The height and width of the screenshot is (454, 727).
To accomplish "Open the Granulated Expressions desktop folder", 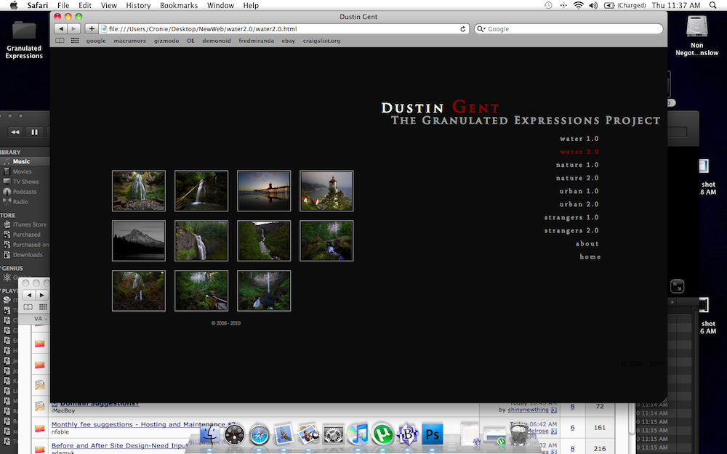I will click(24, 40).
